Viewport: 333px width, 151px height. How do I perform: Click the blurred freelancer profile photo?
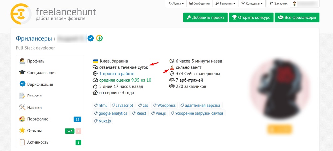pos(279,89)
